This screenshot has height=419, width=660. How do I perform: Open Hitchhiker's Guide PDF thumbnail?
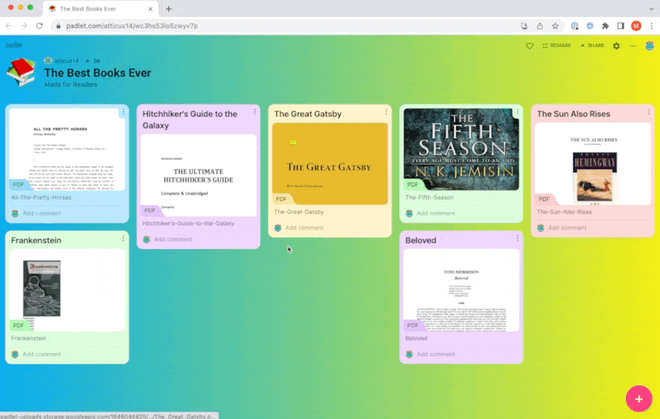198,176
